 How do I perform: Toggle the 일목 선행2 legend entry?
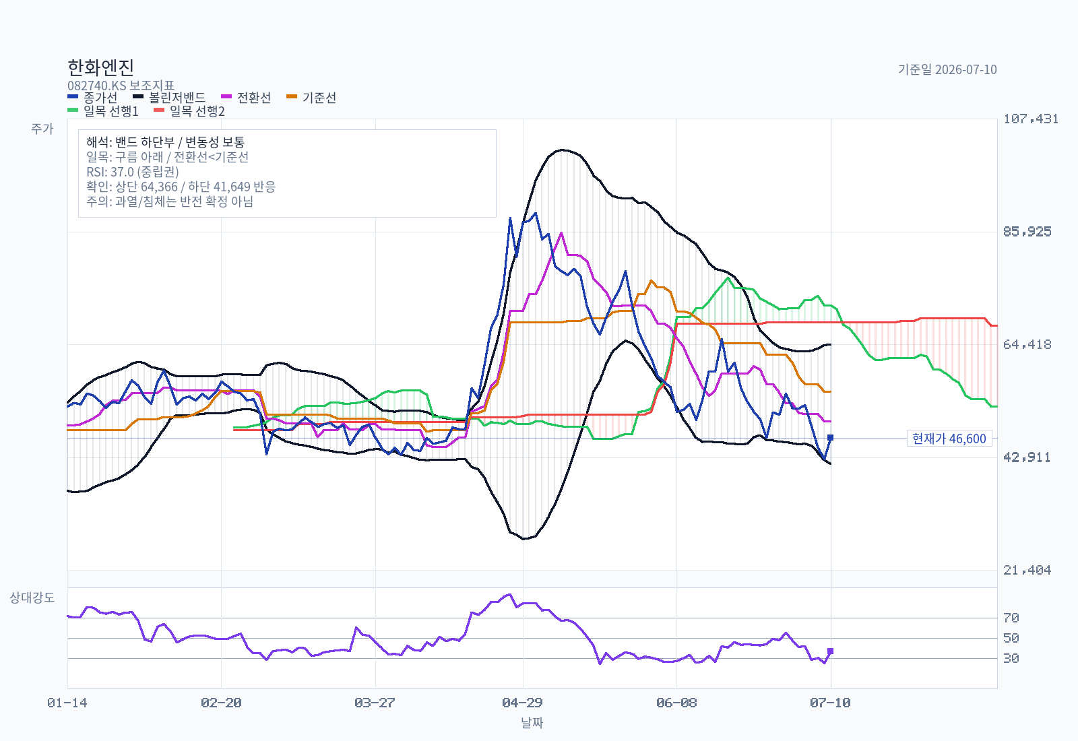tap(189, 111)
